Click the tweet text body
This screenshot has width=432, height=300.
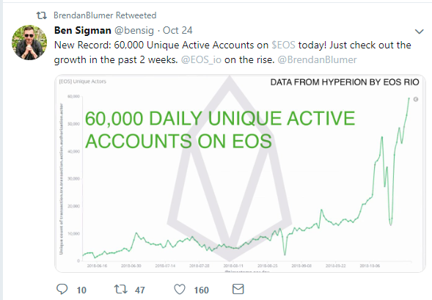(x=233, y=52)
